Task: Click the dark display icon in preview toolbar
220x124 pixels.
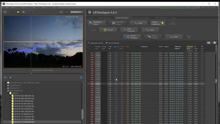Action: coord(31,12)
